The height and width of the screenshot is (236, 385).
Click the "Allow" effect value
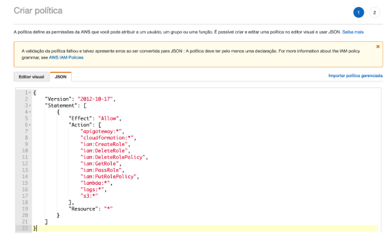tap(108, 118)
